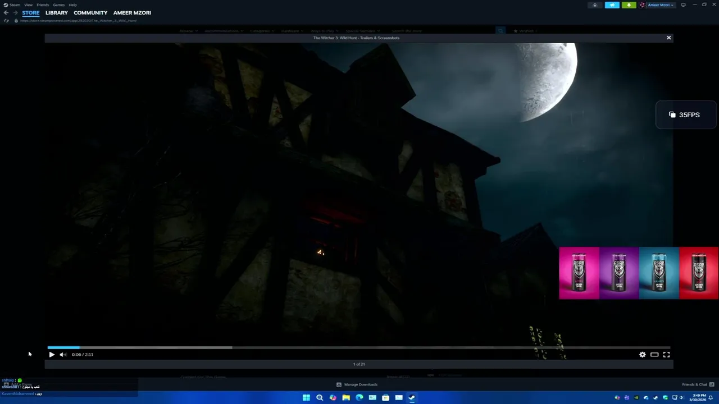Close the Trailers & Screenshots viewer
The height and width of the screenshot is (404, 719).
(x=668, y=38)
